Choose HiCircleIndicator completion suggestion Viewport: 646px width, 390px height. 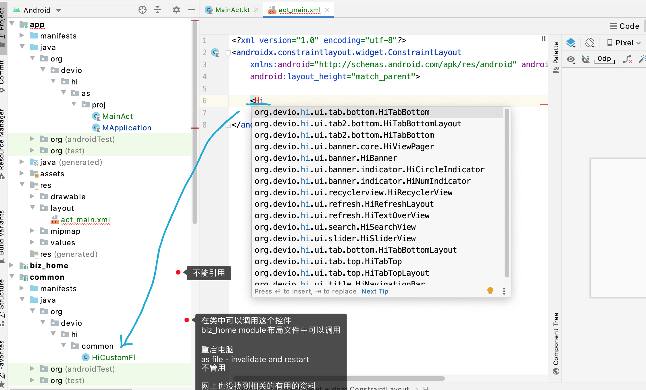(378, 170)
